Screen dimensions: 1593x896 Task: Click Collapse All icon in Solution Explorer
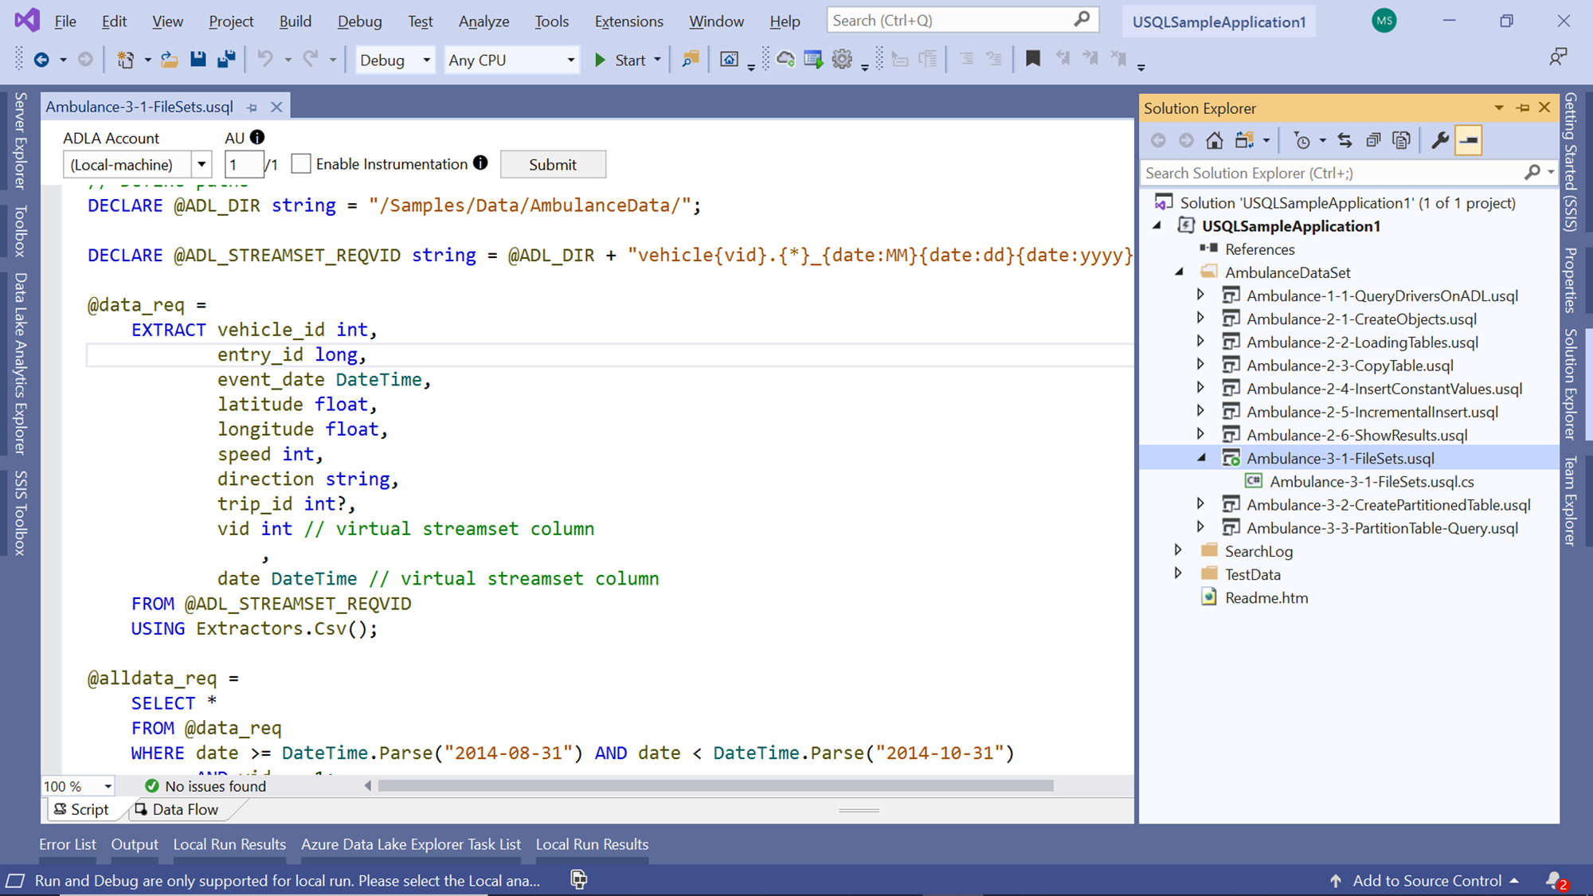(1373, 141)
